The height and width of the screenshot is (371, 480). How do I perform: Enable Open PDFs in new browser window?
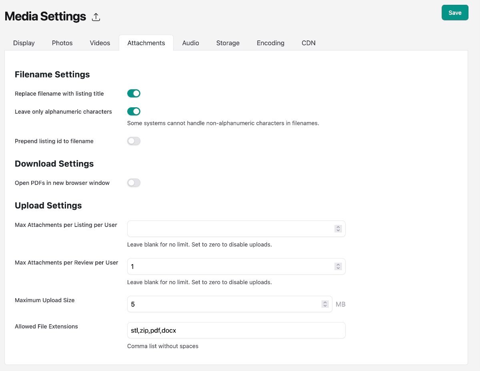(134, 183)
